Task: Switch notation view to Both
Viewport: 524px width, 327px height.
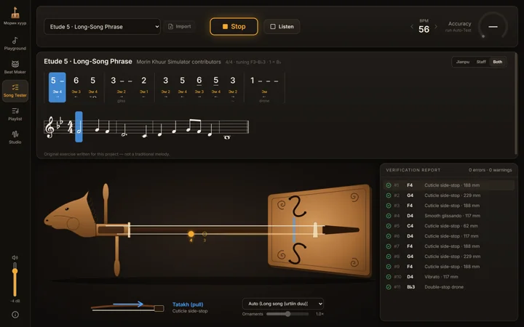Action: click(x=498, y=62)
